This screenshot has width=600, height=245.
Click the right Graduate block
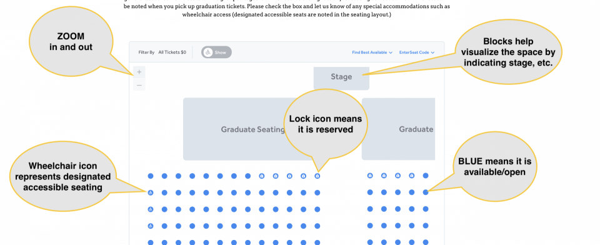coord(398,129)
